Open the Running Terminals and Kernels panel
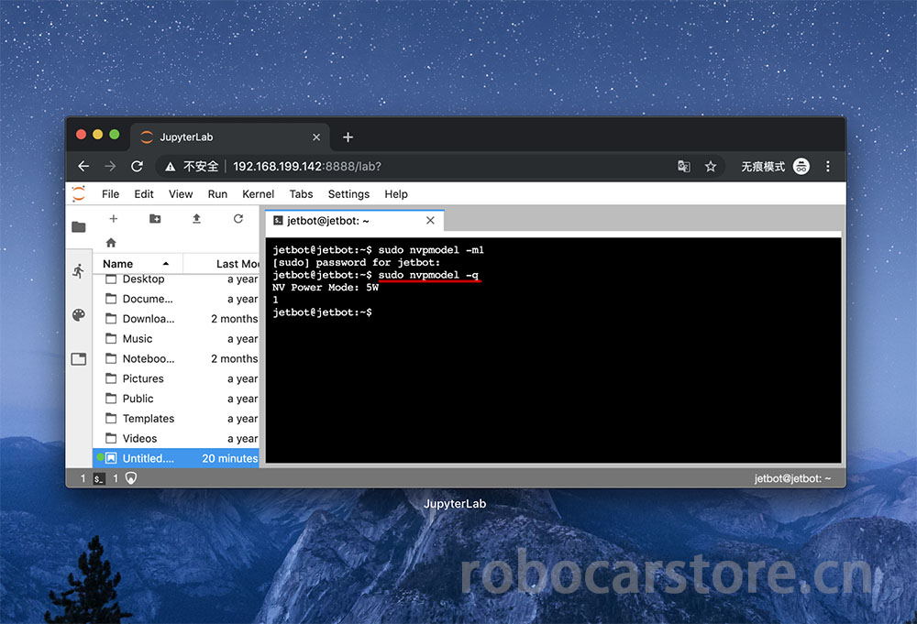Image resolution: width=917 pixels, height=624 pixels. (79, 271)
